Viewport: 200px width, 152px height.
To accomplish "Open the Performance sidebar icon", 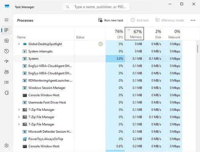I will pyautogui.click(x=6, y=41).
